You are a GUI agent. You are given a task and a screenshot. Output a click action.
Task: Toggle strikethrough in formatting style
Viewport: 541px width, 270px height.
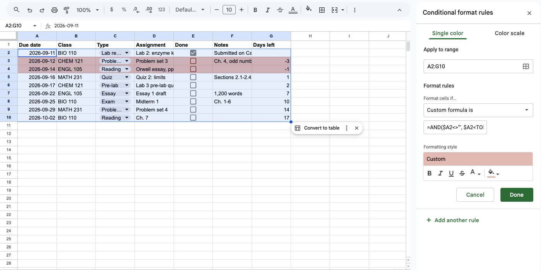(x=462, y=174)
